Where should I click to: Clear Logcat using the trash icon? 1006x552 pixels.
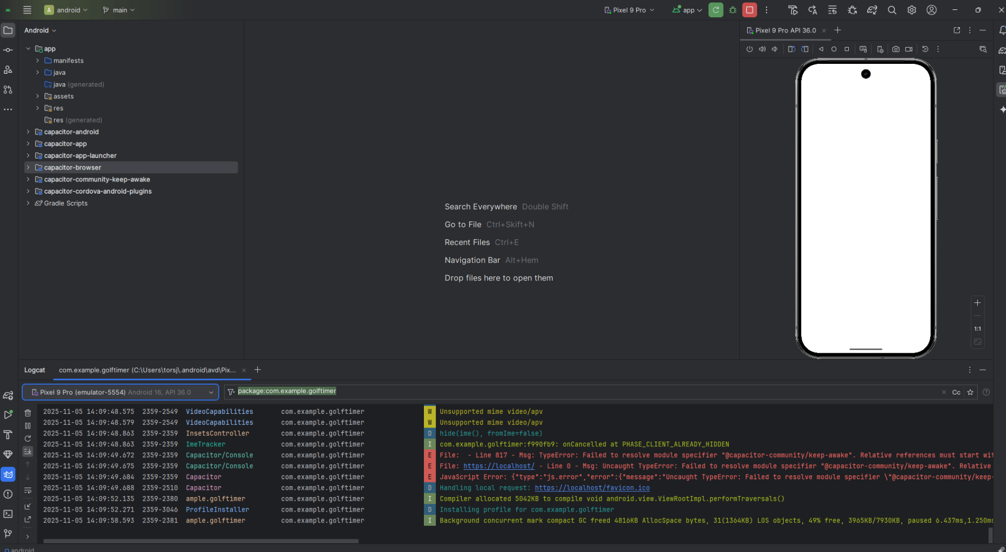click(x=28, y=413)
